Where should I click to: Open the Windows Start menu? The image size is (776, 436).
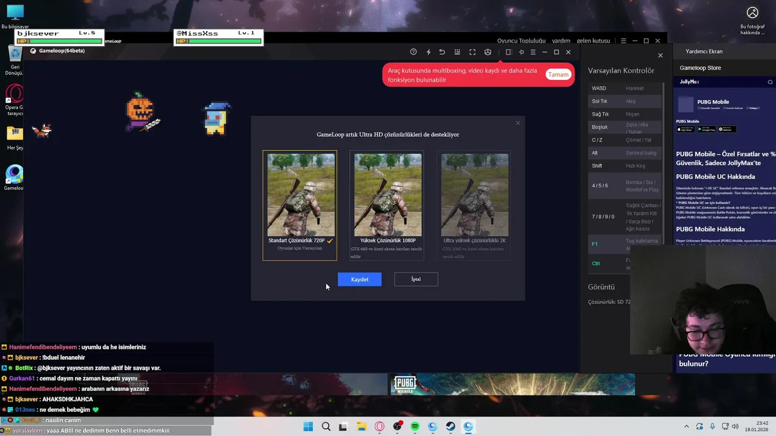[x=308, y=426]
